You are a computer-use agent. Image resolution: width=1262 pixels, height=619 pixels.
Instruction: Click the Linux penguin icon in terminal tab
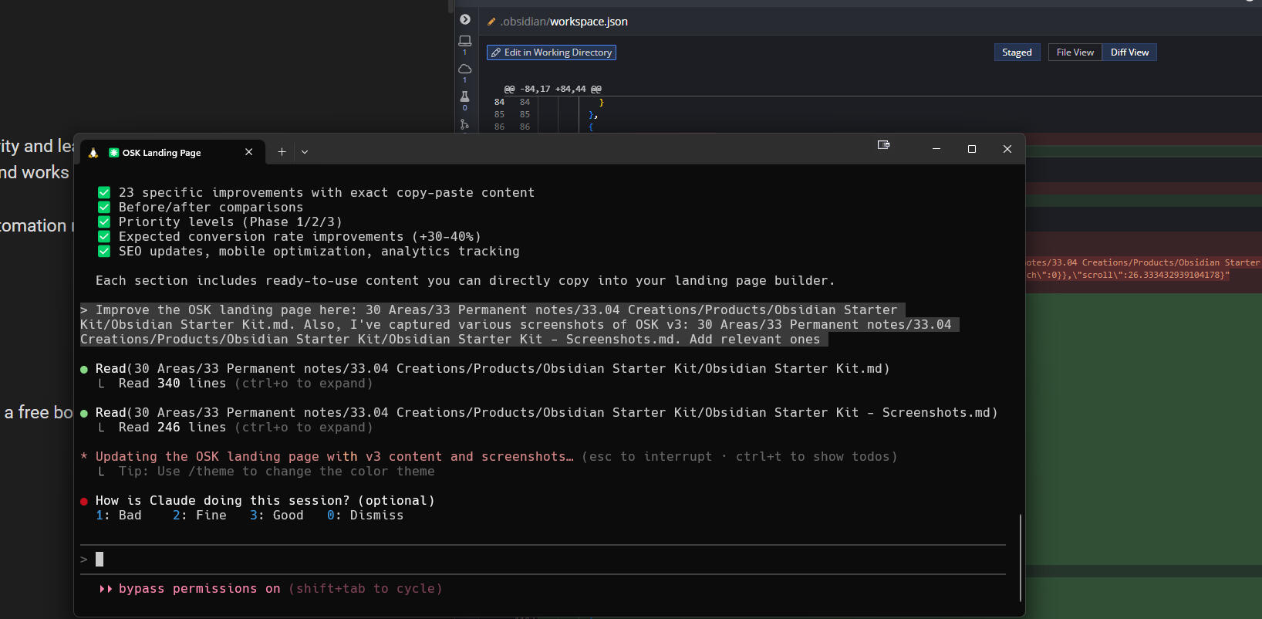tap(93, 153)
